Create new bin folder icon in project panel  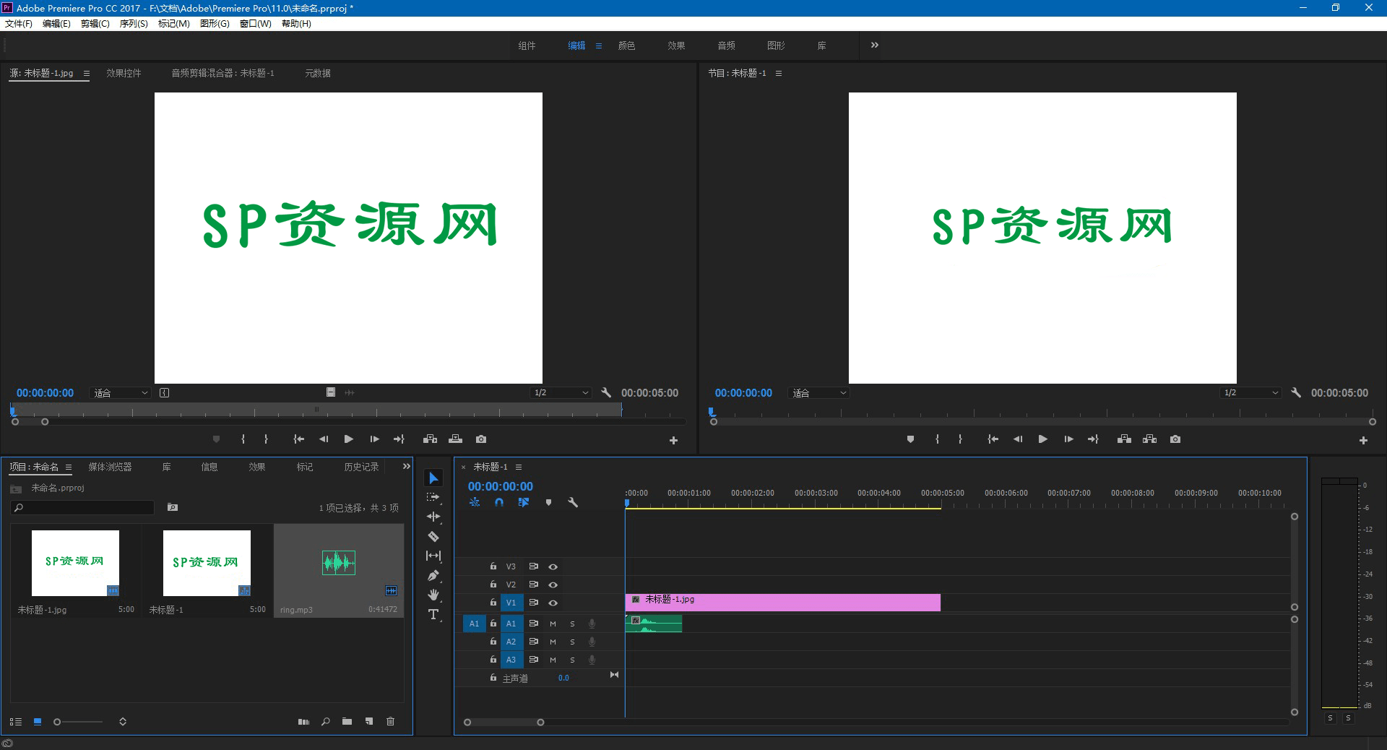(x=347, y=721)
